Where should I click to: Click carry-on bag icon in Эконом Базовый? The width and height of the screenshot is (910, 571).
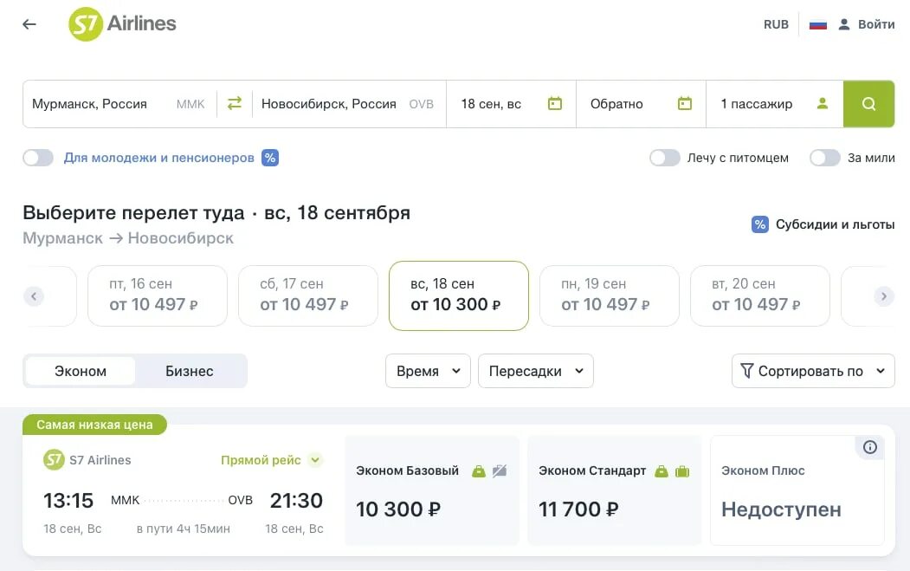pos(479,471)
